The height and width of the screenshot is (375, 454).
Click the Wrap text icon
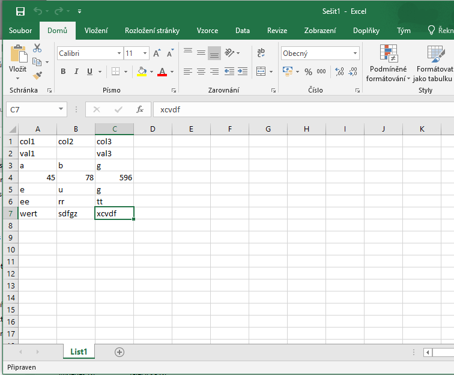tap(261, 53)
